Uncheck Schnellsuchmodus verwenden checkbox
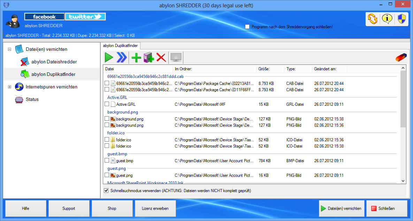Viewport: 413px width, 221px height. pos(106,190)
